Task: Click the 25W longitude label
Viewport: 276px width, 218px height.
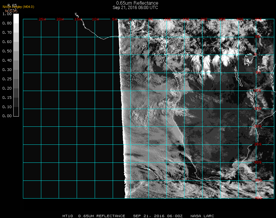Action: tap(42, 19)
